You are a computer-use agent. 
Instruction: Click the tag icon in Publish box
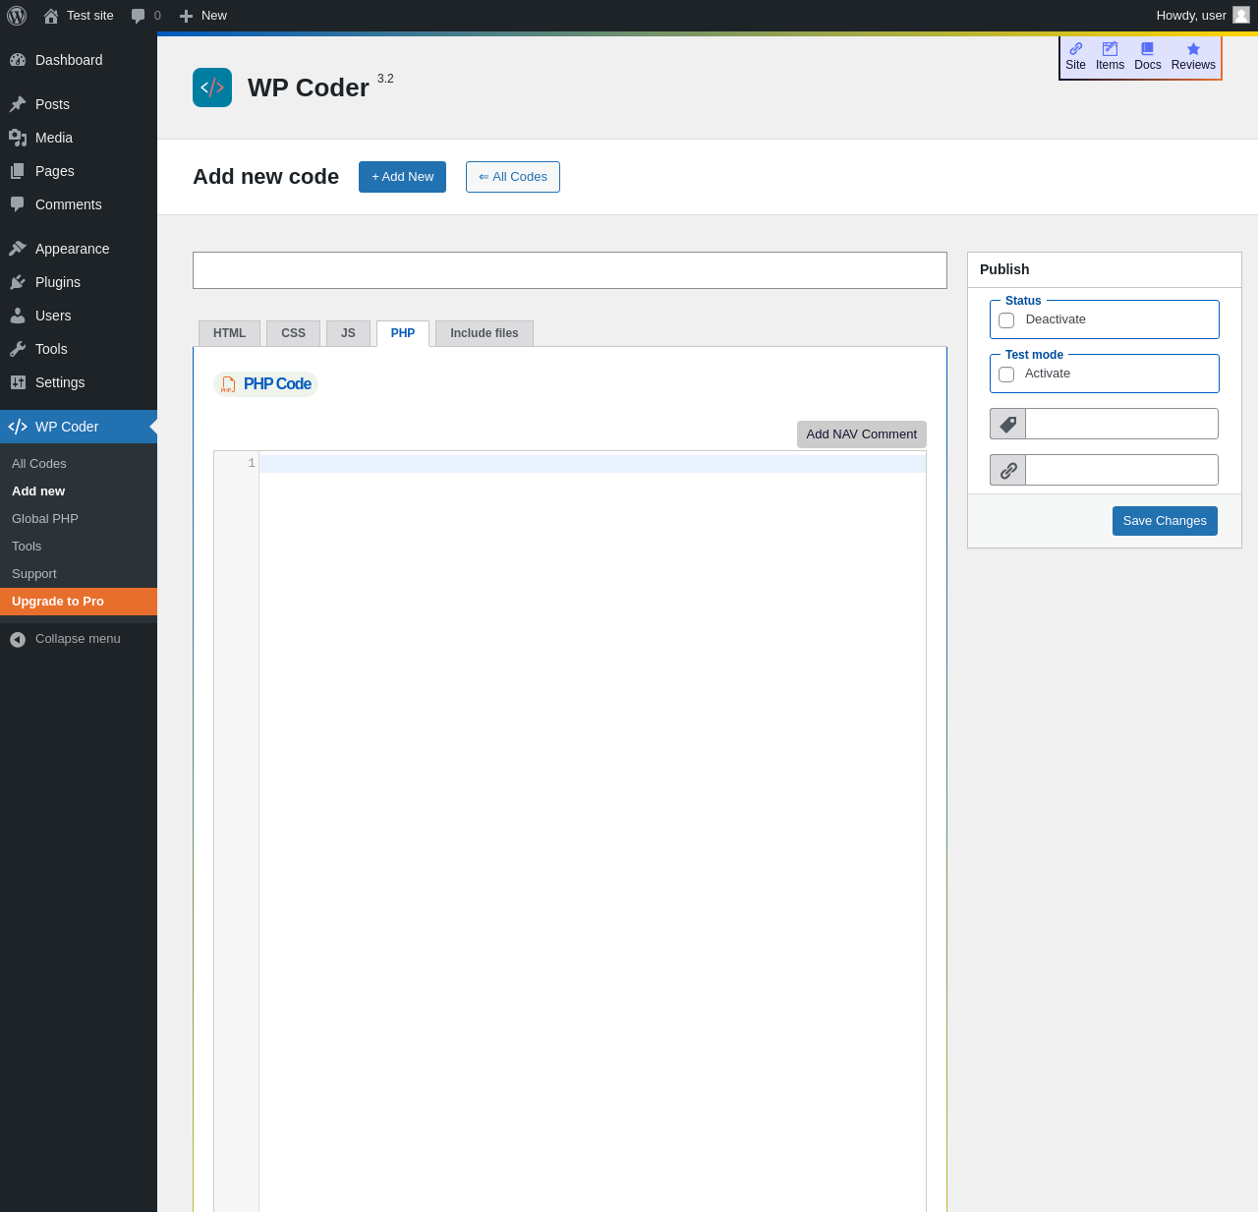pyautogui.click(x=1008, y=424)
